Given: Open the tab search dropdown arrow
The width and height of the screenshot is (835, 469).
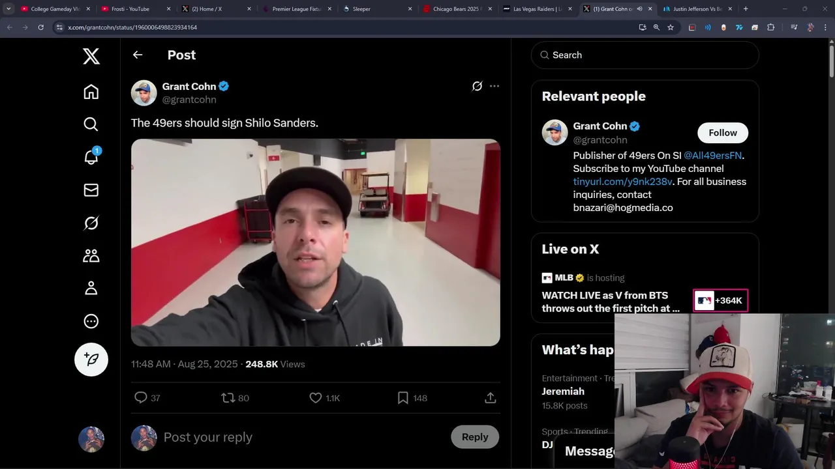Looking at the screenshot, I should point(8,9).
